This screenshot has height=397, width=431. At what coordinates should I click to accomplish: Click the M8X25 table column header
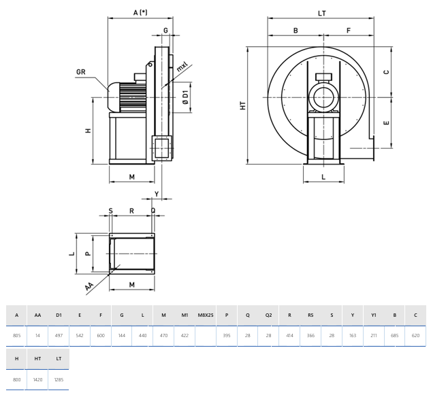206,315
